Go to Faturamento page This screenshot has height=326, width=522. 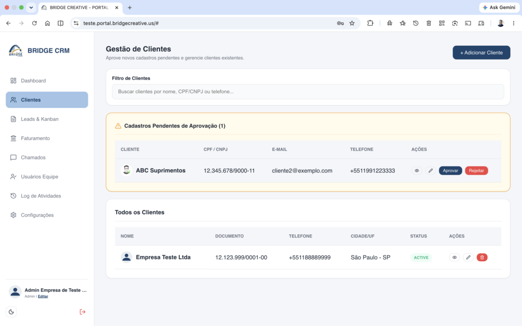click(46, 138)
